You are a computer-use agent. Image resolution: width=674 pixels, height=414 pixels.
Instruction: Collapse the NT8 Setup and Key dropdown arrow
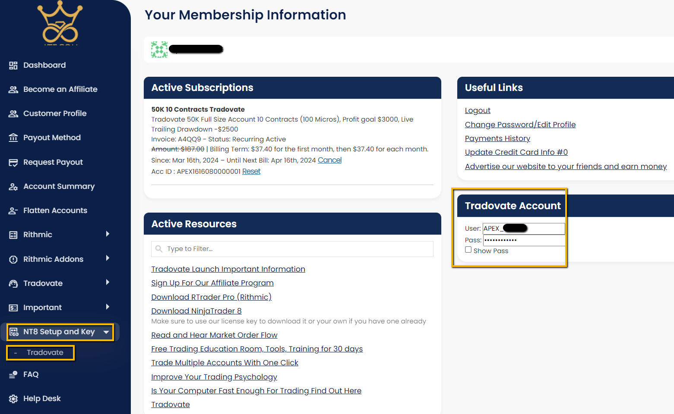[106, 332]
